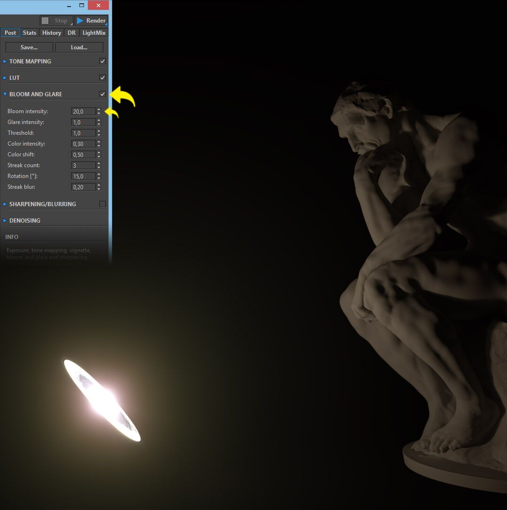This screenshot has width=507, height=510.
Task: Click the INFO section heading
Action: click(x=12, y=237)
